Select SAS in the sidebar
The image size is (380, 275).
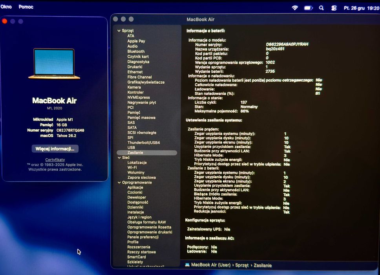(x=131, y=123)
